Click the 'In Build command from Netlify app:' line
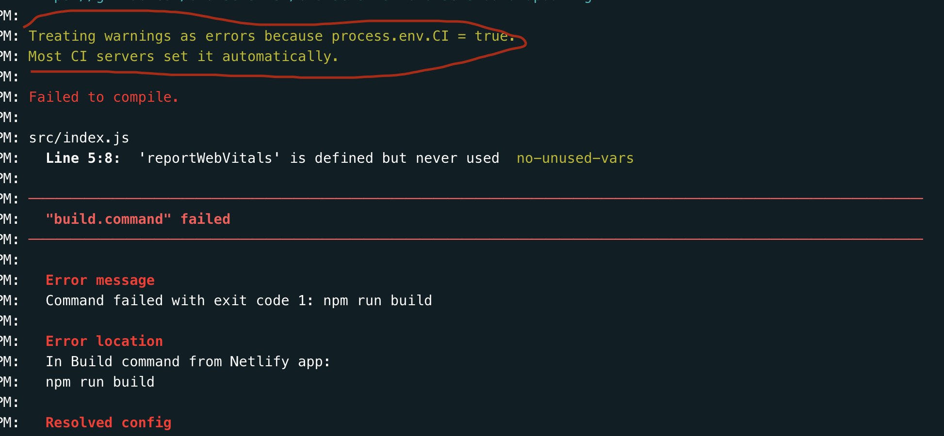944x436 pixels. point(188,362)
